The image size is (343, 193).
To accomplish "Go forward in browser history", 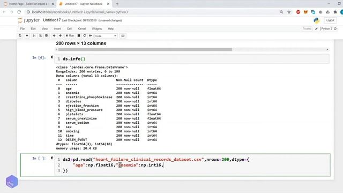I will coord(12,12).
